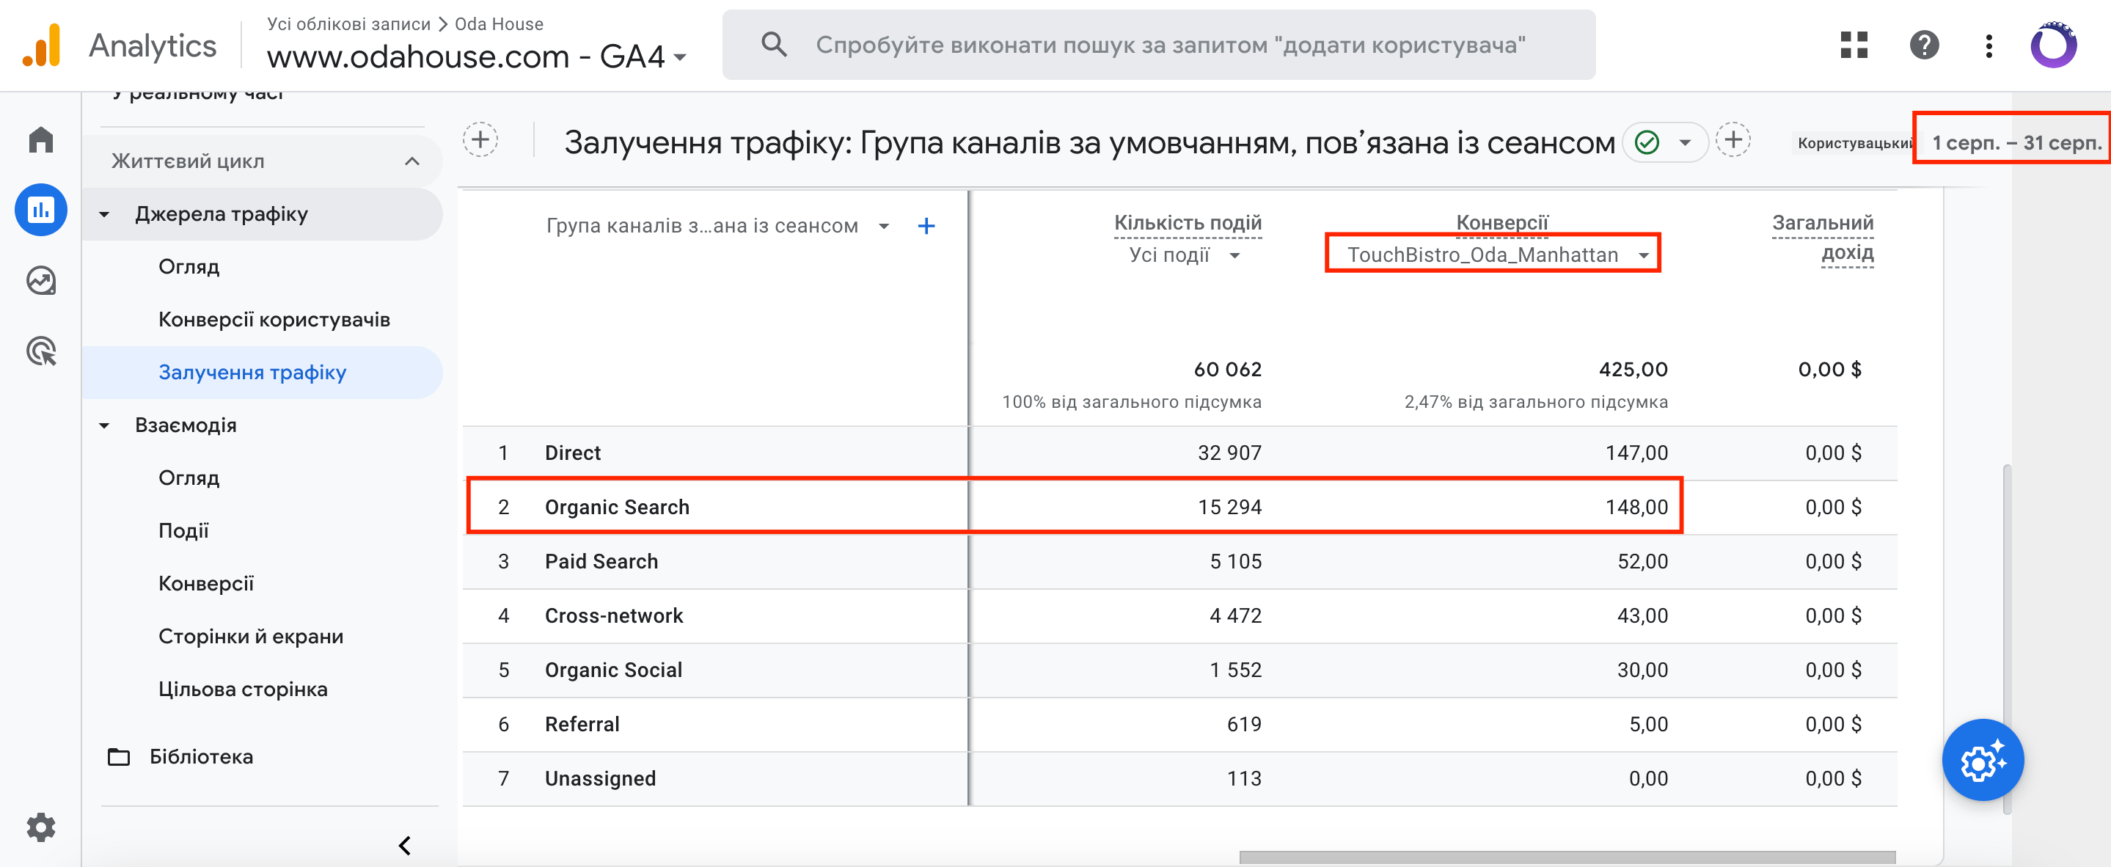Open the Explore icon in left rail

[41, 280]
